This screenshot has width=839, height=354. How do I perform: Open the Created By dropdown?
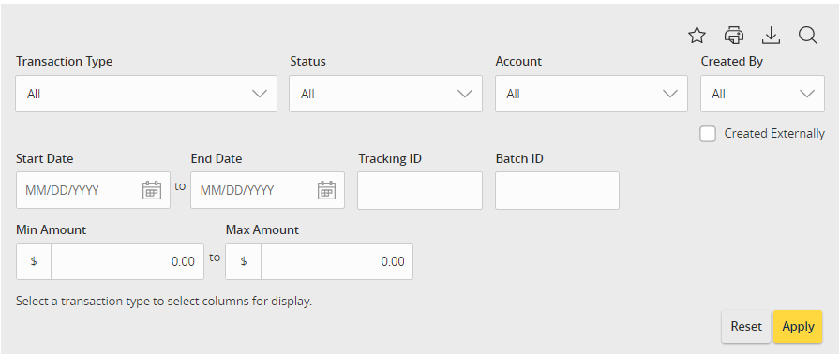pos(762,94)
